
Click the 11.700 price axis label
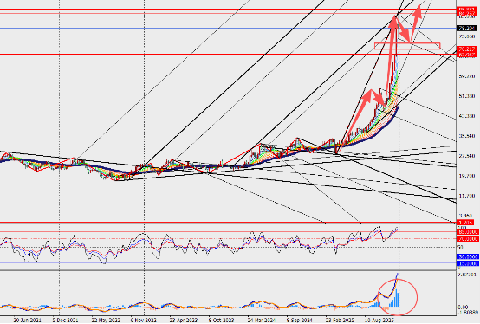[x=466, y=196]
